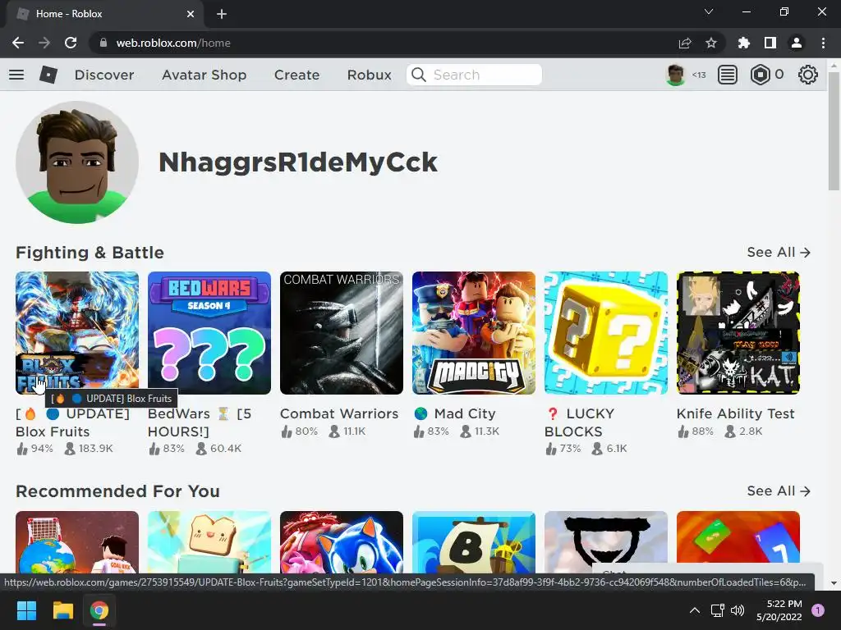Click the page vertical scrollbar thumb
This screenshot has height=630, width=841.
point(834,131)
